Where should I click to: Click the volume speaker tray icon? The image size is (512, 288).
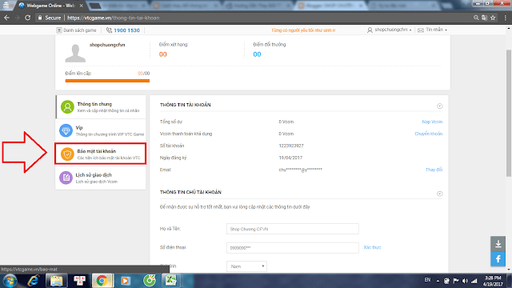[x=465, y=281]
